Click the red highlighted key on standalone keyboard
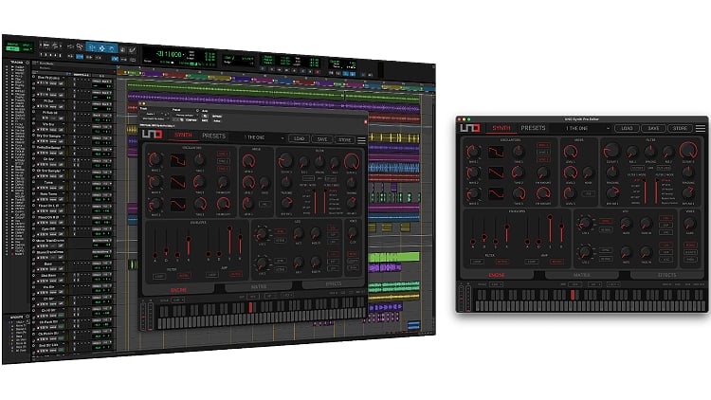711x400 pixels. pos(573,295)
